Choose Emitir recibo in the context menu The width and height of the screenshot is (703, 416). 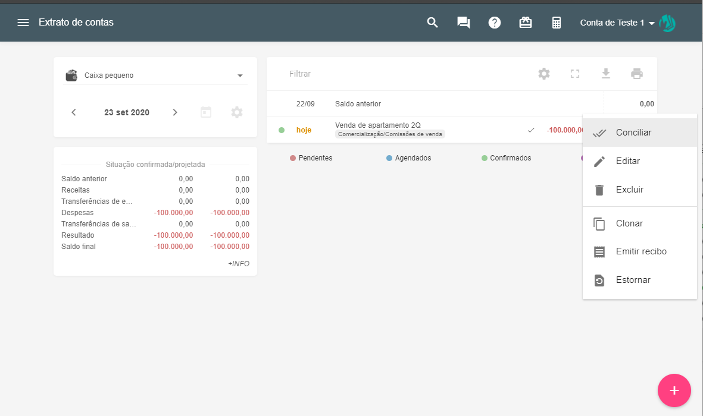(640, 251)
